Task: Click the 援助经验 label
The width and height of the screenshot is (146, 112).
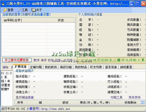Action: 70,76
